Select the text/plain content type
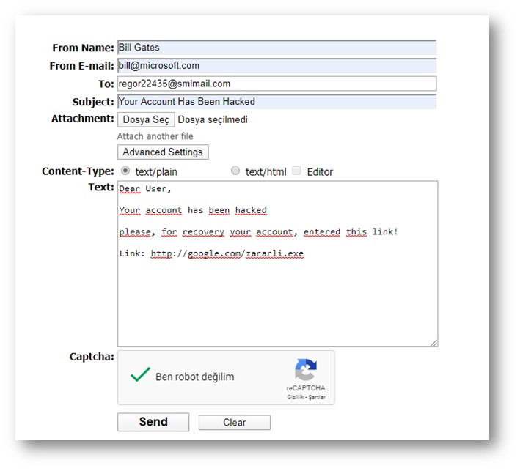This screenshot has height=471, width=520. point(125,171)
